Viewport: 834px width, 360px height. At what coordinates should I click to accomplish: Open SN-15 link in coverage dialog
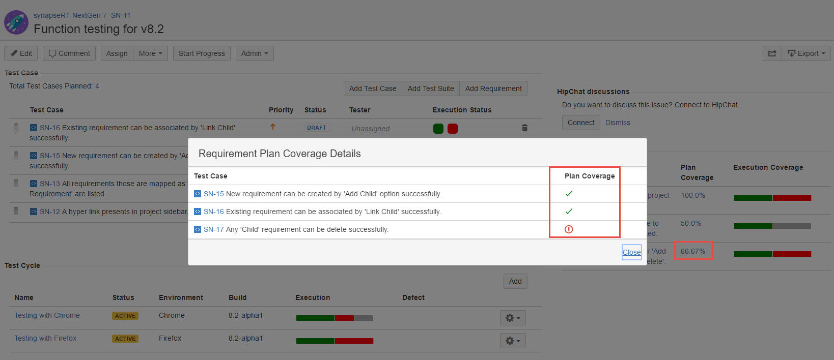pos(214,194)
